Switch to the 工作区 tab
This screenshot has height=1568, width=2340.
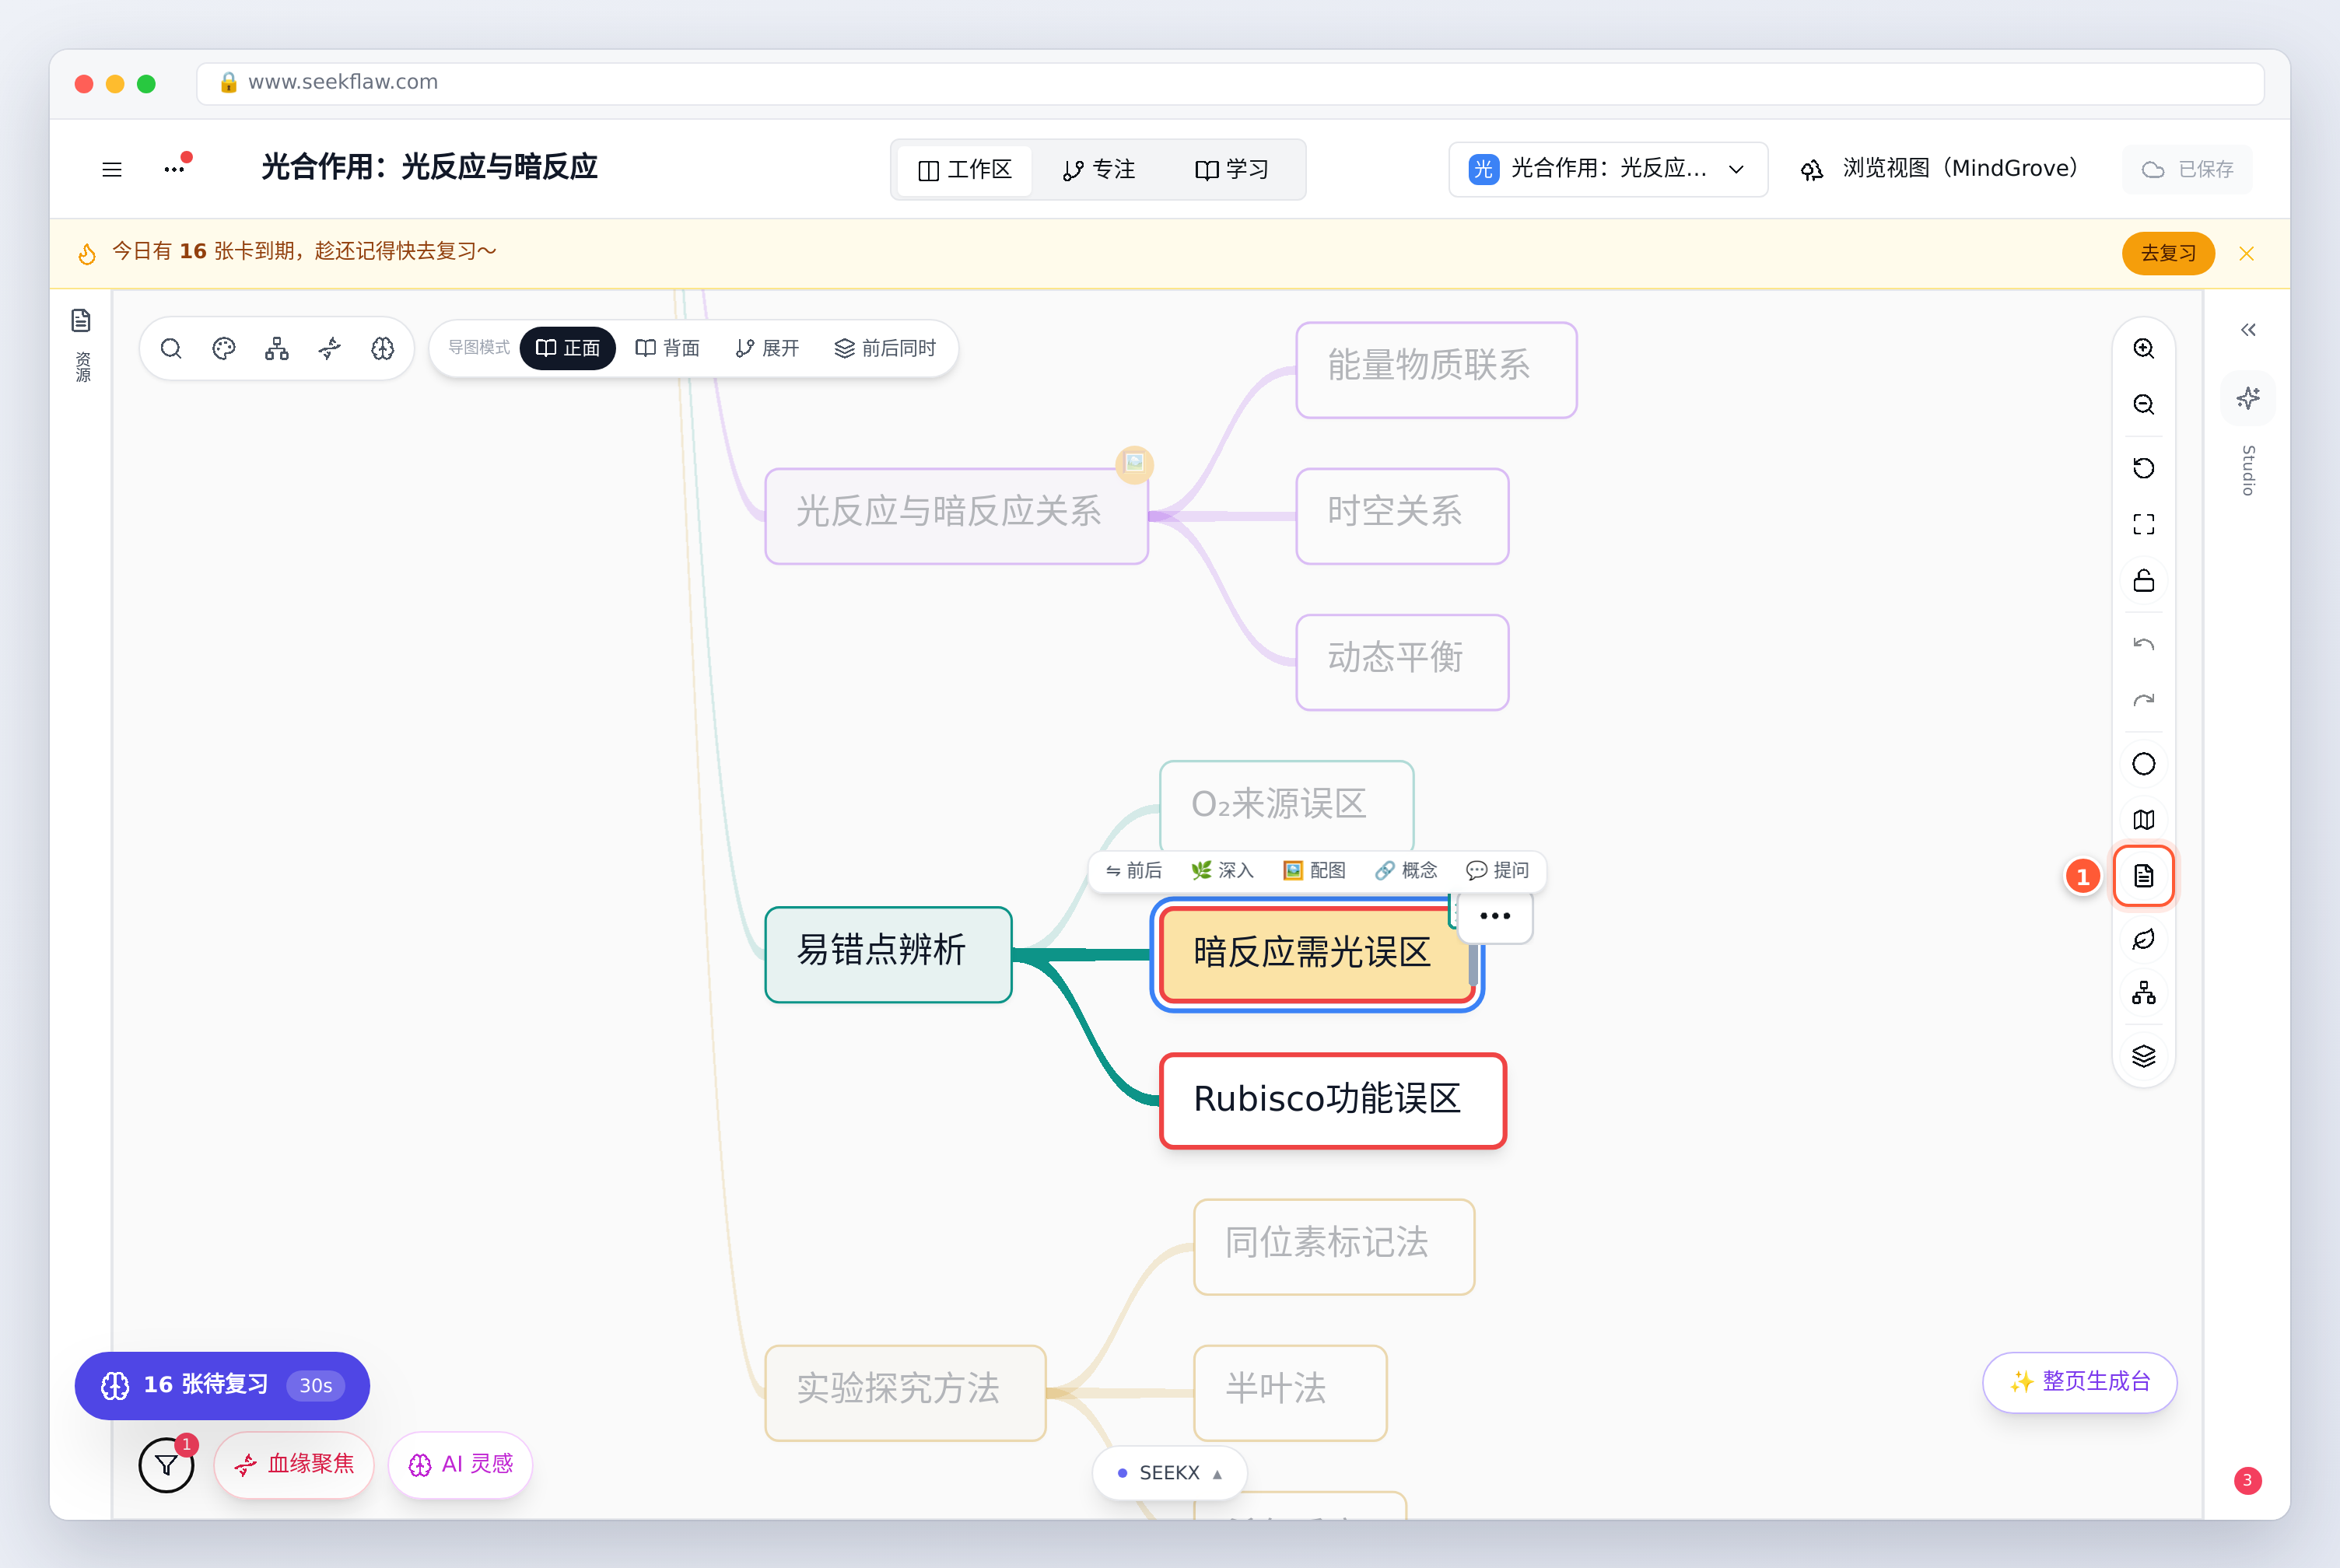pyautogui.click(x=965, y=170)
